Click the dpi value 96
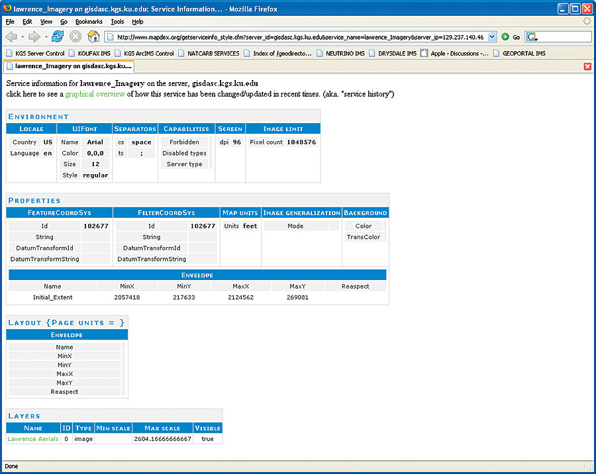The image size is (596, 474). pos(237,142)
